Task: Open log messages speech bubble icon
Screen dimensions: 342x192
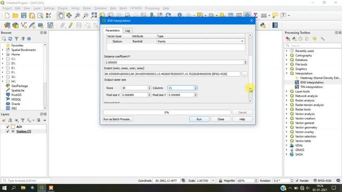Action: pos(338,181)
